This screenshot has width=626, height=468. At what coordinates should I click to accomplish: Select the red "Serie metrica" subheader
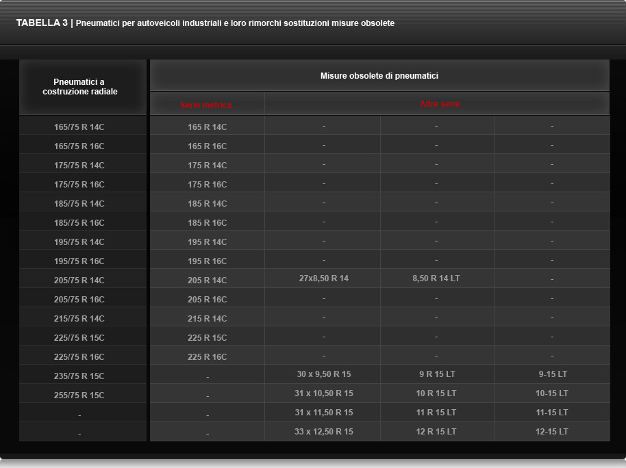(x=206, y=105)
